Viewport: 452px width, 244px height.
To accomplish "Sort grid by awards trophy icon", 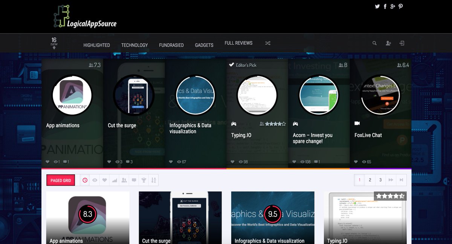I will 144,180.
